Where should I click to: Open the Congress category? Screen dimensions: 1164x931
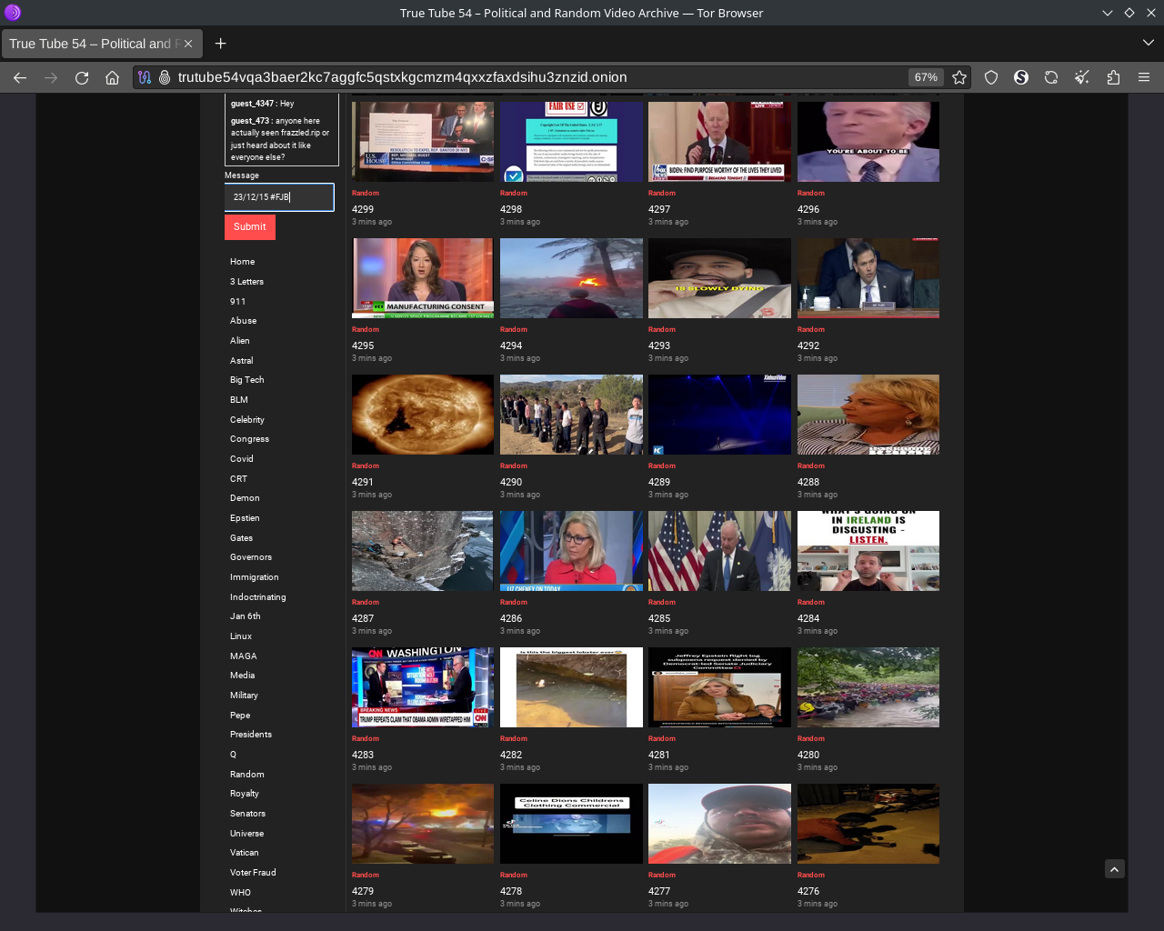click(x=249, y=439)
